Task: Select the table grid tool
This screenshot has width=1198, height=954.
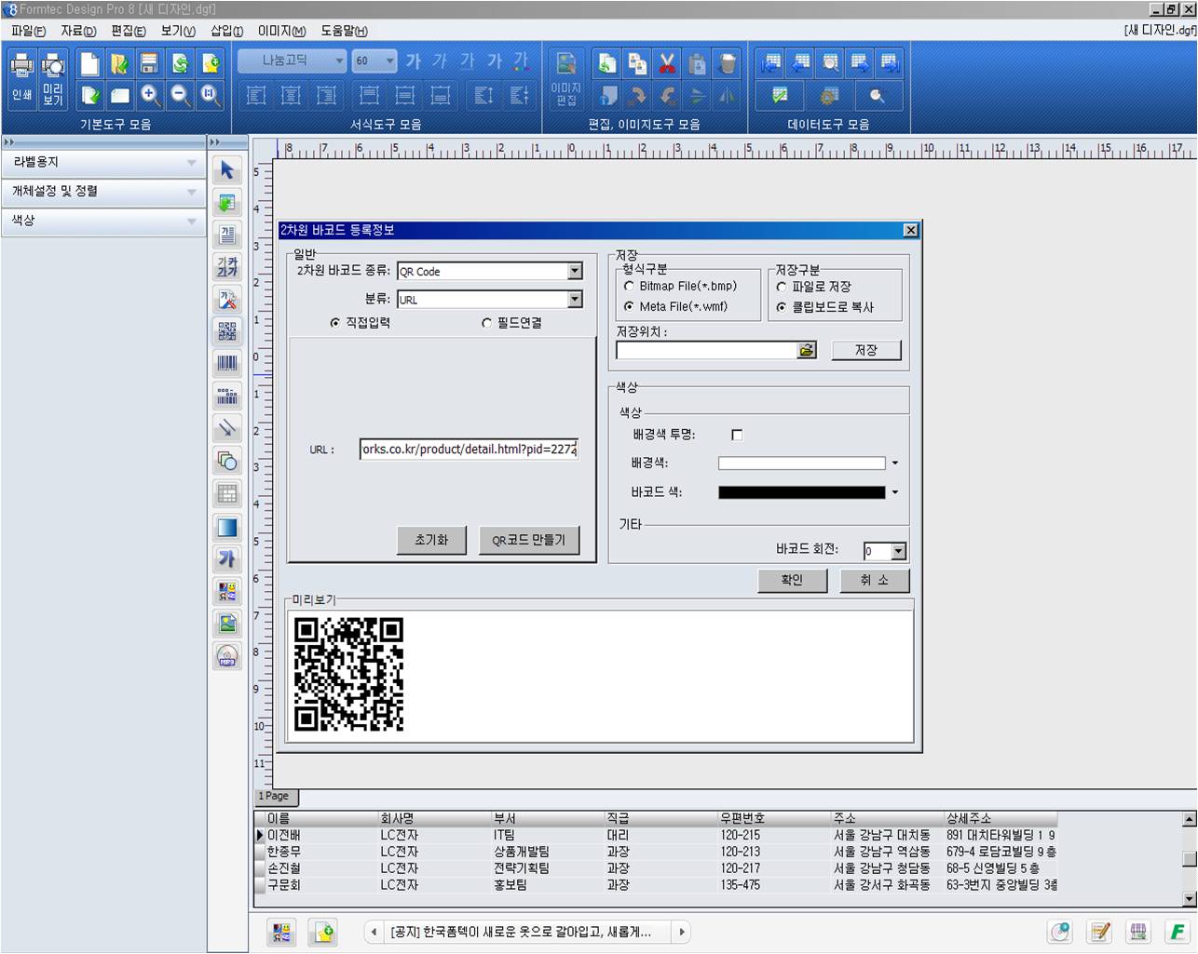Action: coord(227,493)
